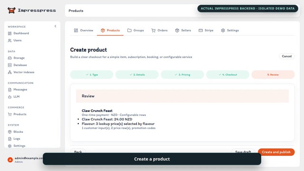This screenshot has width=304, height=171.
Task: Click the Settings tab gear icon
Action: tap(223, 30)
